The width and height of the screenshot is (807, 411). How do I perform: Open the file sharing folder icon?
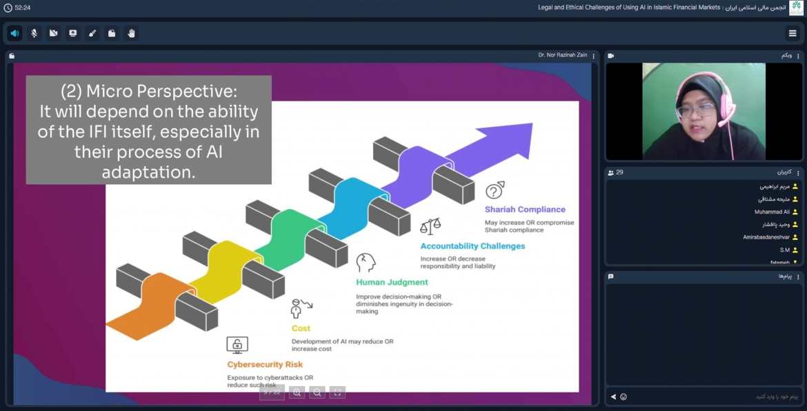pyautogui.click(x=112, y=33)
